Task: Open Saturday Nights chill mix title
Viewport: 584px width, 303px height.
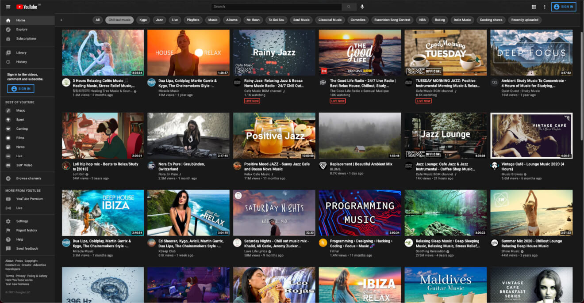Action: click(x=276, y=243)
